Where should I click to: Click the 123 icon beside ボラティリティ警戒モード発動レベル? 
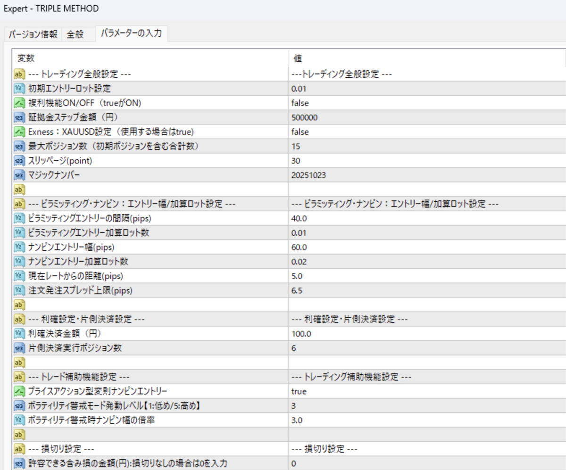(x=19, y=405)
